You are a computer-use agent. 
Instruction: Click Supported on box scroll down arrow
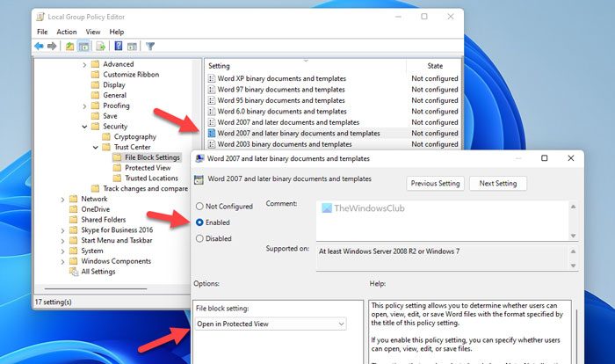coord(573,266)
